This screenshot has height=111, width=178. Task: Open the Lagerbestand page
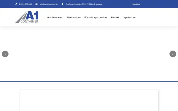(x=129, y=17)
